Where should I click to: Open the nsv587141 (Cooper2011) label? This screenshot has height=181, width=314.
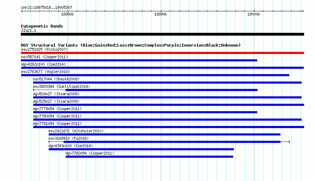point(44,57)
